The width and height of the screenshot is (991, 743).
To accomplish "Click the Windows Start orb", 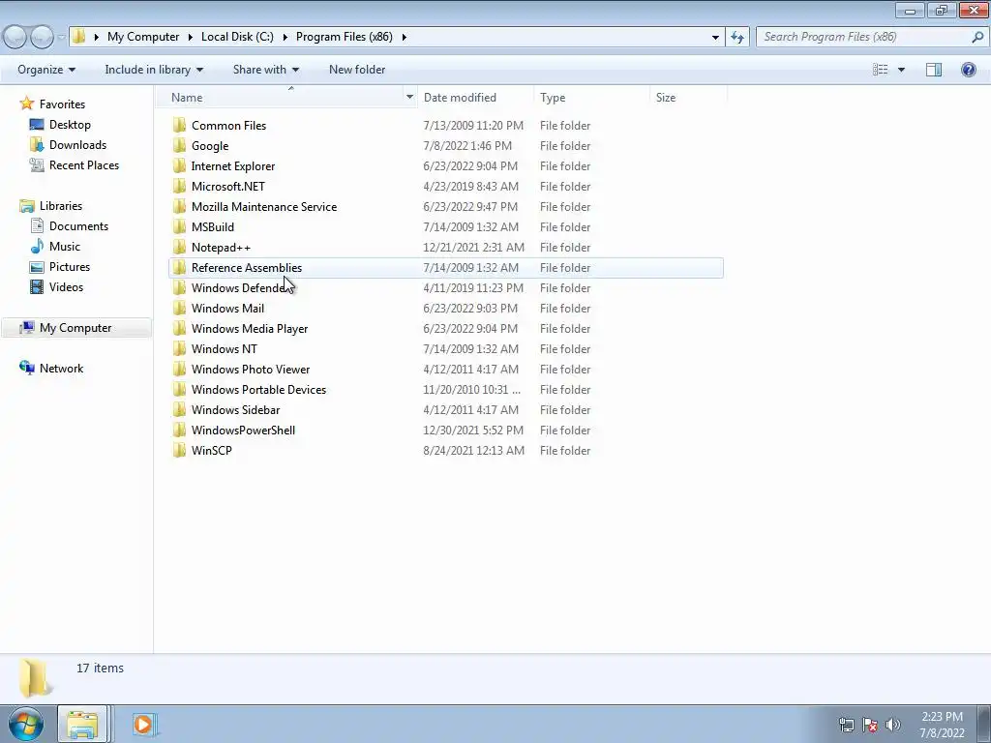I will pos(26,724).
